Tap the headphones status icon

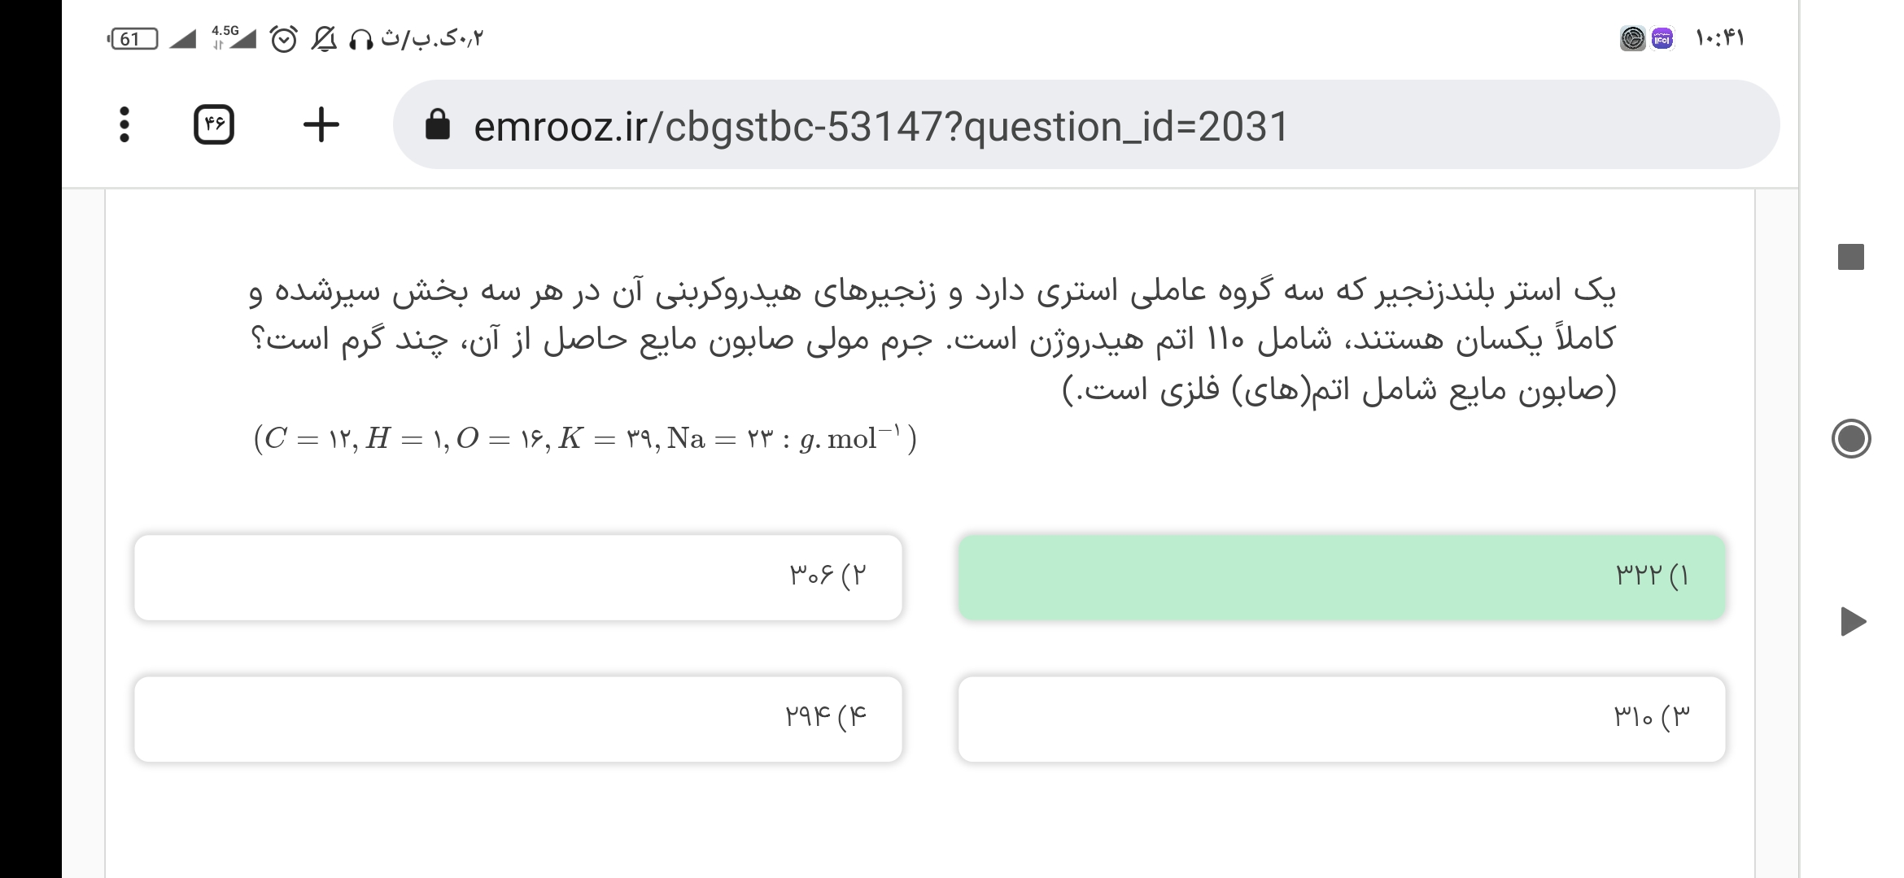click(361, 39)
